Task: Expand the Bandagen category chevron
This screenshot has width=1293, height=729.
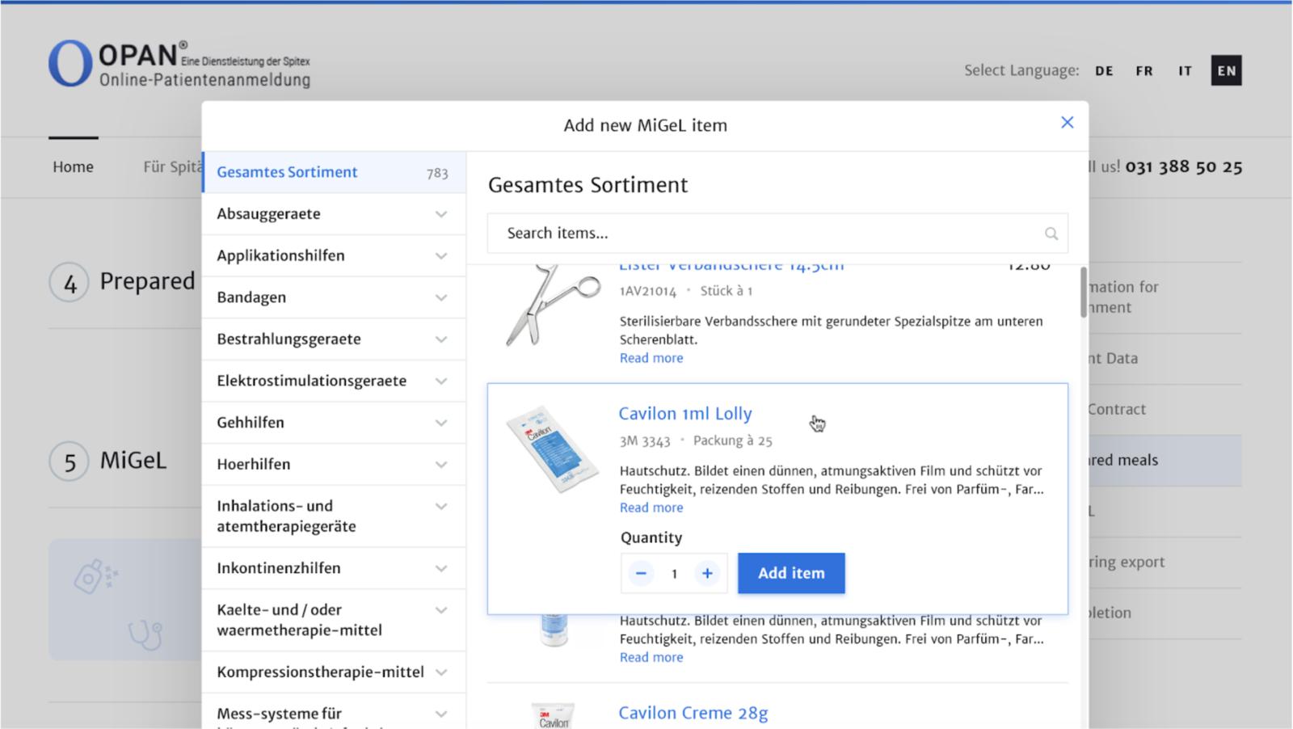Action: (440, 297)
